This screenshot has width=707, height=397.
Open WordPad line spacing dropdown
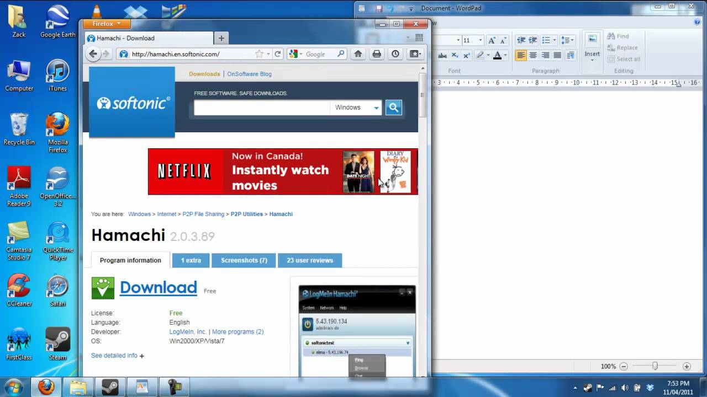(x=567, y=40)
